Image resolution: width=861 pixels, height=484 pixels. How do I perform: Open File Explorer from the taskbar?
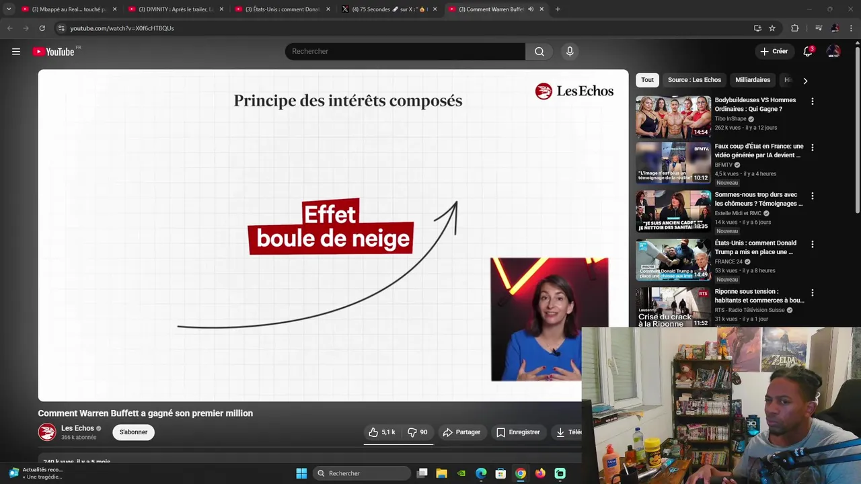441,473
